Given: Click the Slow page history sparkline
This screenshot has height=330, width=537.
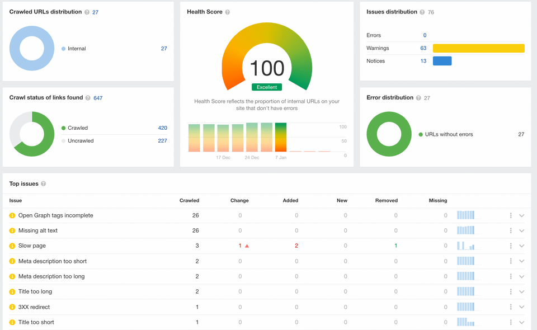Looking at the screenshot, I should [x=465, y=246].
